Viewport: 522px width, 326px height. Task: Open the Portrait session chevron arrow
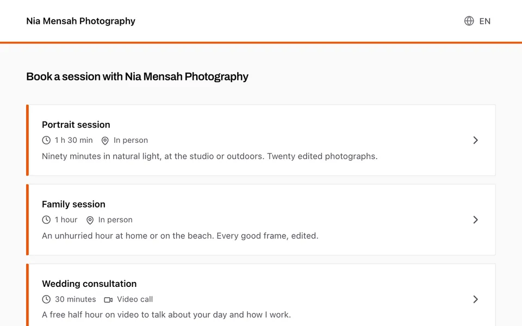pos(475,140)
